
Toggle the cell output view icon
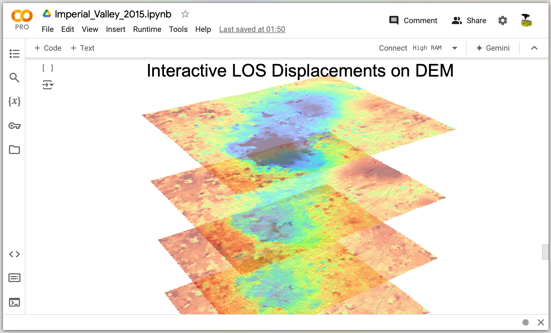pyautogui.click(x=48, y=85)
